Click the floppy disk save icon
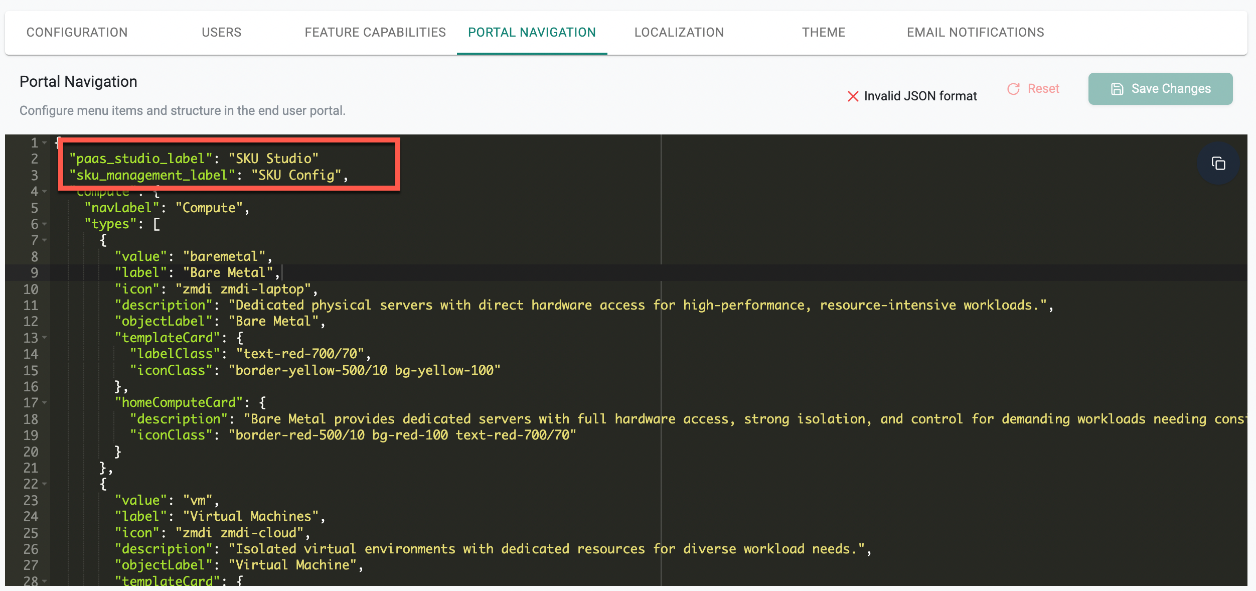The width and height of the screenshot is (1256, 591). tap(1117, 89)
